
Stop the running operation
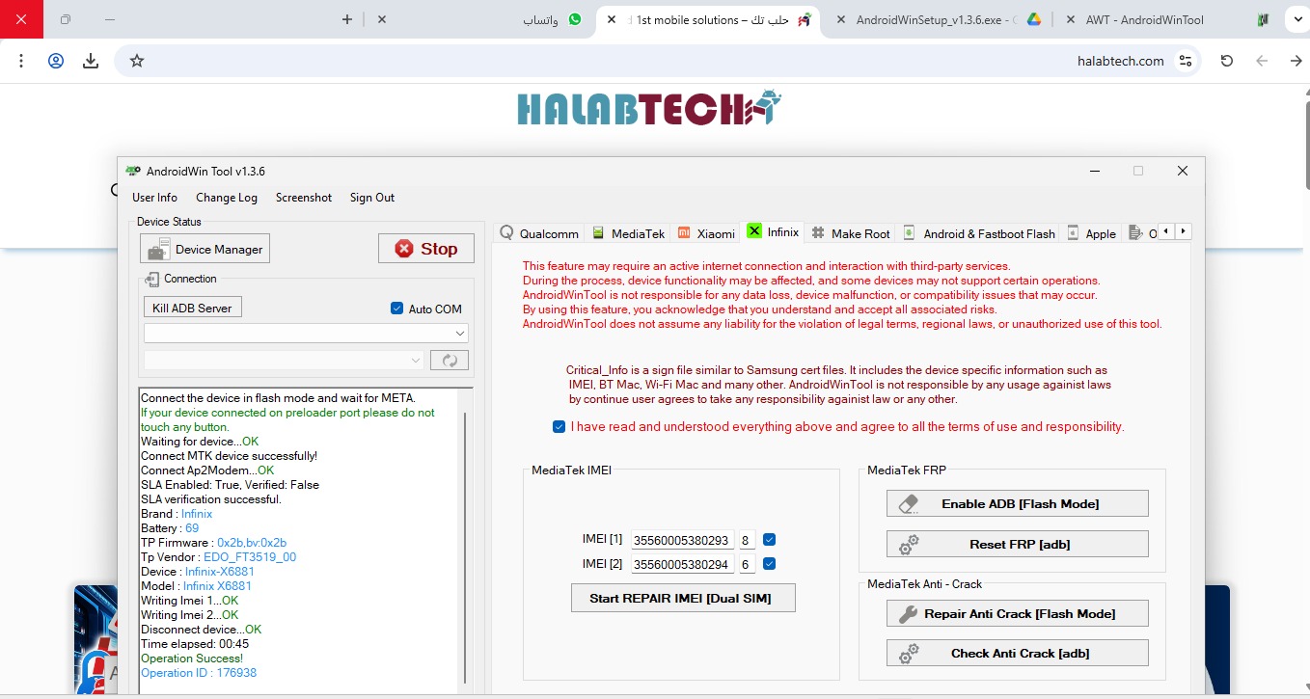coord(426,249)
